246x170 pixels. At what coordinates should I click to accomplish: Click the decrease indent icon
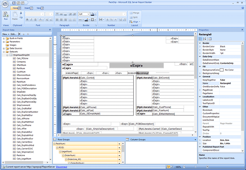click(70, 14)
